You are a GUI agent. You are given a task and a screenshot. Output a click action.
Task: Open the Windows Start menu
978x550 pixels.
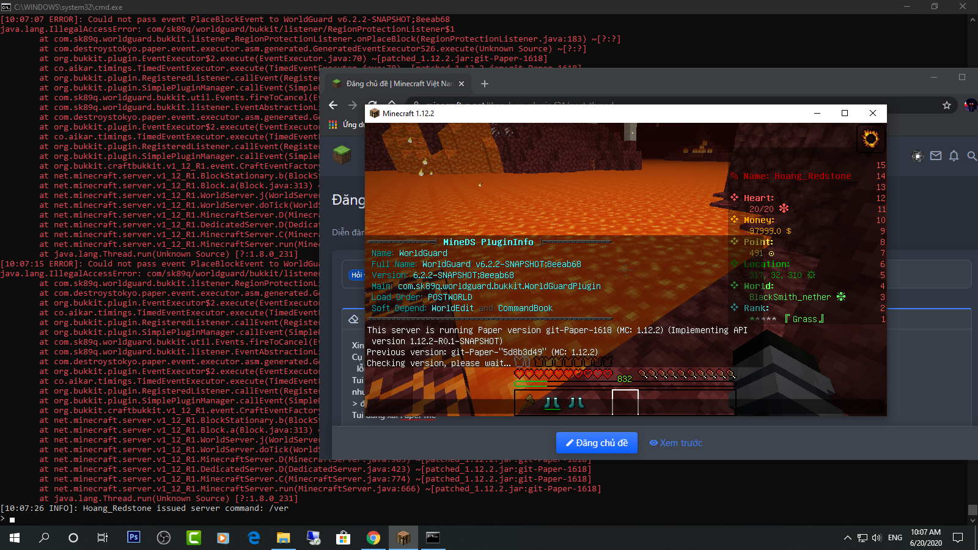pyautogui.click(x=15, y=538)
